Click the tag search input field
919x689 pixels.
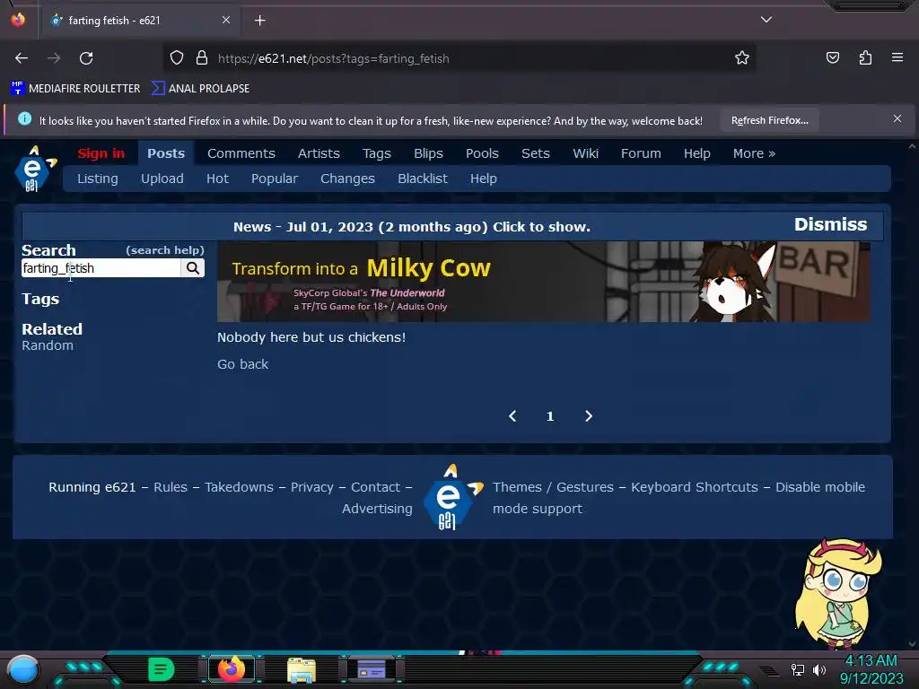point(101,268)
